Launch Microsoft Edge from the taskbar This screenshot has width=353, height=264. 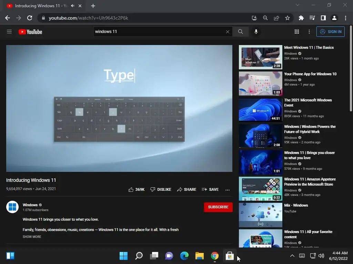click(184, 256)
